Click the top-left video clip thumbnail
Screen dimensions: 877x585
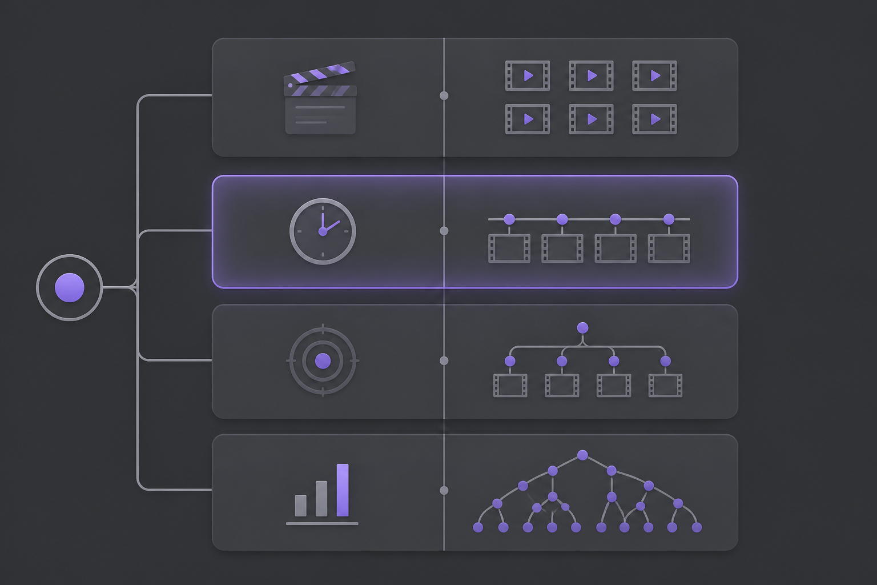pyautogui.click(x=528, y=75)
